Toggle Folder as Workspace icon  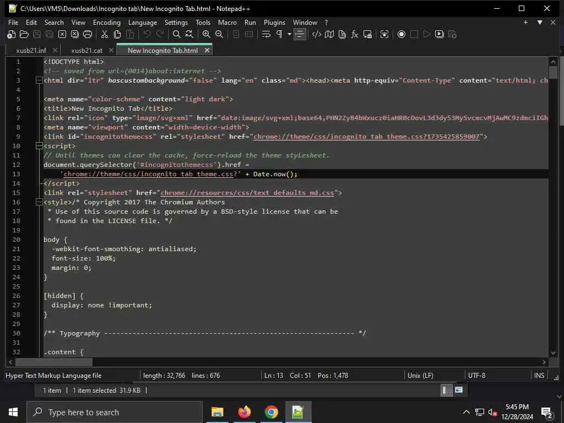(367, 35)
